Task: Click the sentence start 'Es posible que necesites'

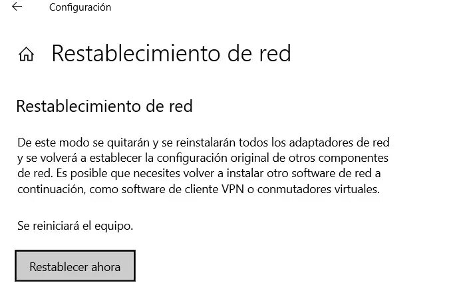Action: coord(110,174)
